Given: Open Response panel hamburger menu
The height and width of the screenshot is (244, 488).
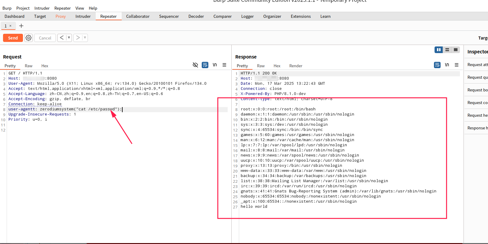Looking at the screenshot, I should tap(457, 65).
